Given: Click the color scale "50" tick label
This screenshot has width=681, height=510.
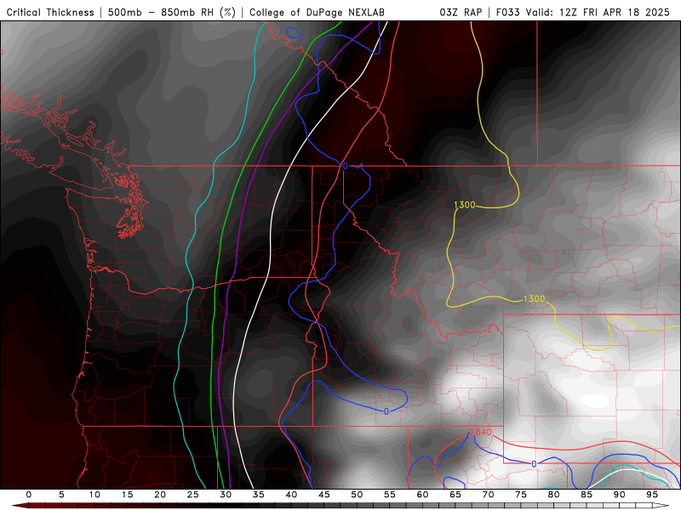Looking at the screenshot, I should (357, 495).
